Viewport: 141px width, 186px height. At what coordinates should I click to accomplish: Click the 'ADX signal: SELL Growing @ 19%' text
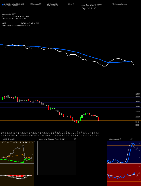coord(16,25)
